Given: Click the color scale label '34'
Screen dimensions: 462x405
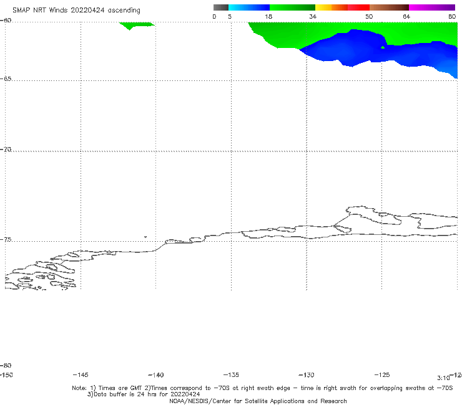Looking at the screenshot, I should click(x=313, y=16).
